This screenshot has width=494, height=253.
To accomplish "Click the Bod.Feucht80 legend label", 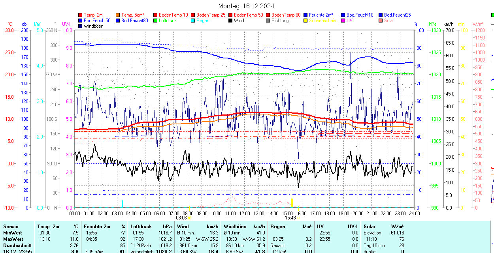I will point(134,21).
